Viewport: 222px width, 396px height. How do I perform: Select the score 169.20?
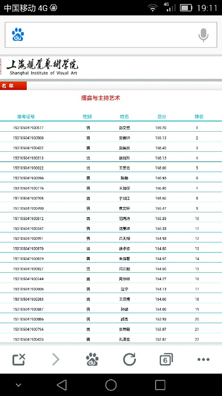coord(161,128)
